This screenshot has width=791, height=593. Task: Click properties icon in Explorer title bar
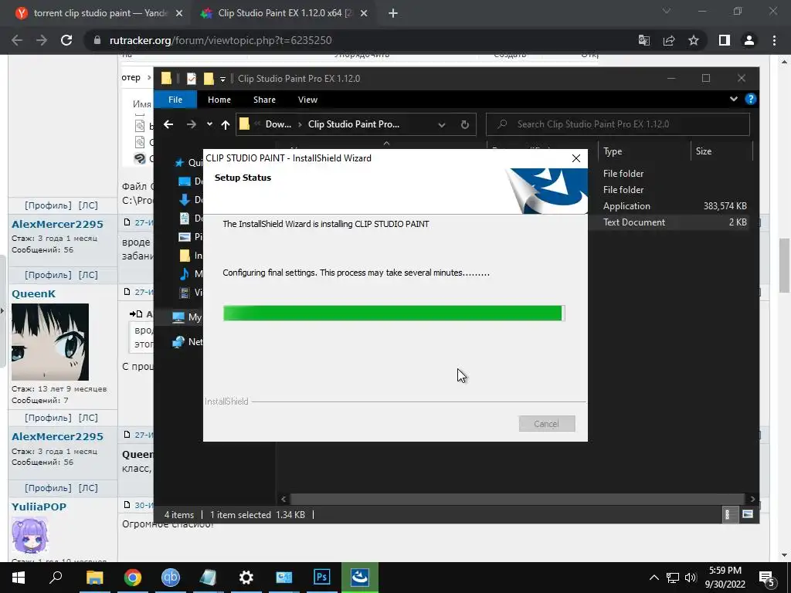click(x=192, y=79)
